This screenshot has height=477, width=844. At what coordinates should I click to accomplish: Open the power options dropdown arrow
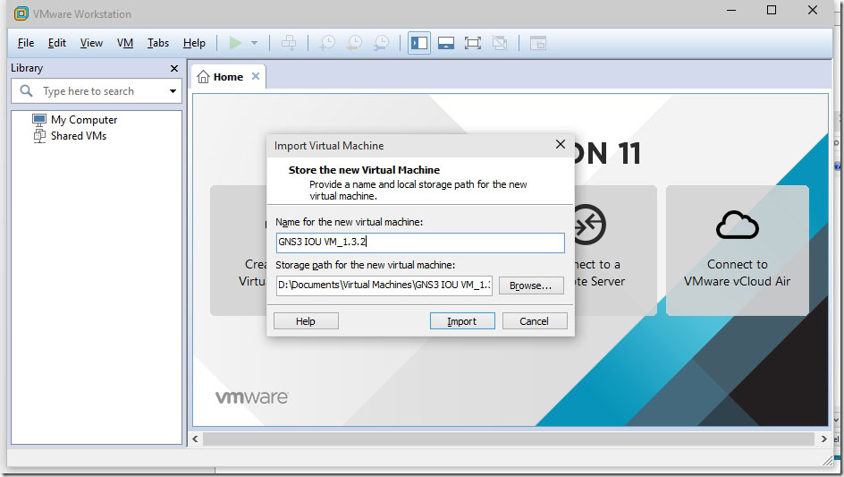pos(254,43)
